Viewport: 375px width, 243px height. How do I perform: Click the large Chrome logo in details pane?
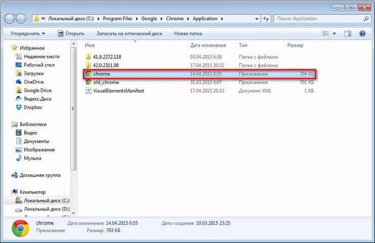point(20,228)
